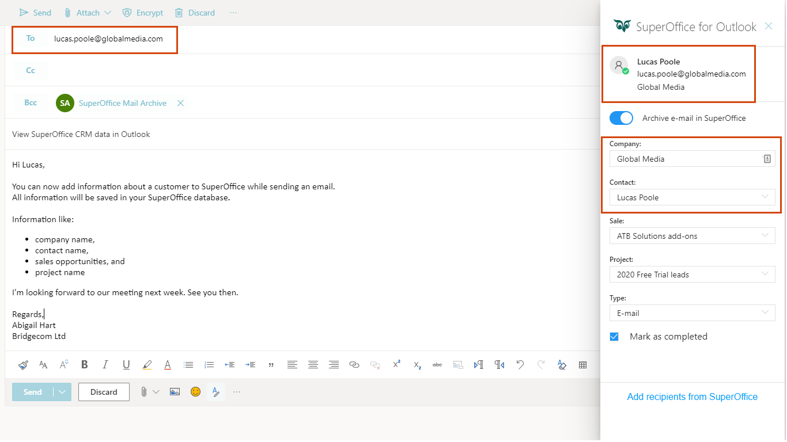This screenshot has width=787, height=442.
Task: Insert a table
Action: tap(582, 364)
